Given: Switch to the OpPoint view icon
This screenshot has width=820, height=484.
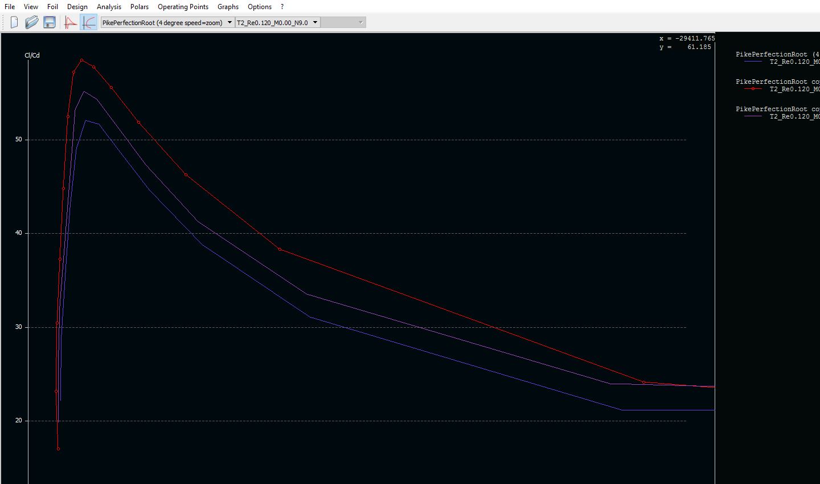Looking at the screenshot, I should point(71,22).
